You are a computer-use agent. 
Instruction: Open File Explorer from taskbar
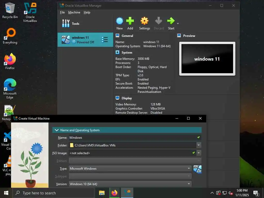point(102,193)
